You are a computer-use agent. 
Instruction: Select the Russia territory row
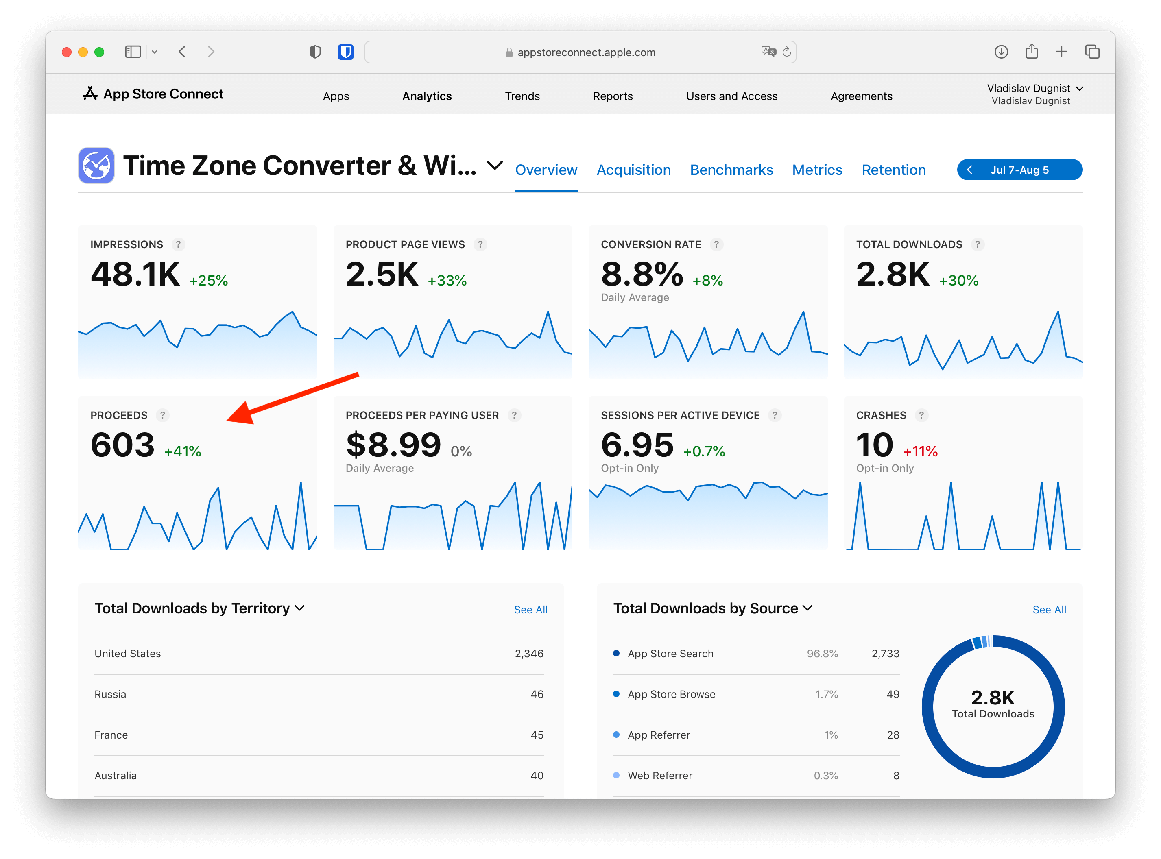click(319, 694)
